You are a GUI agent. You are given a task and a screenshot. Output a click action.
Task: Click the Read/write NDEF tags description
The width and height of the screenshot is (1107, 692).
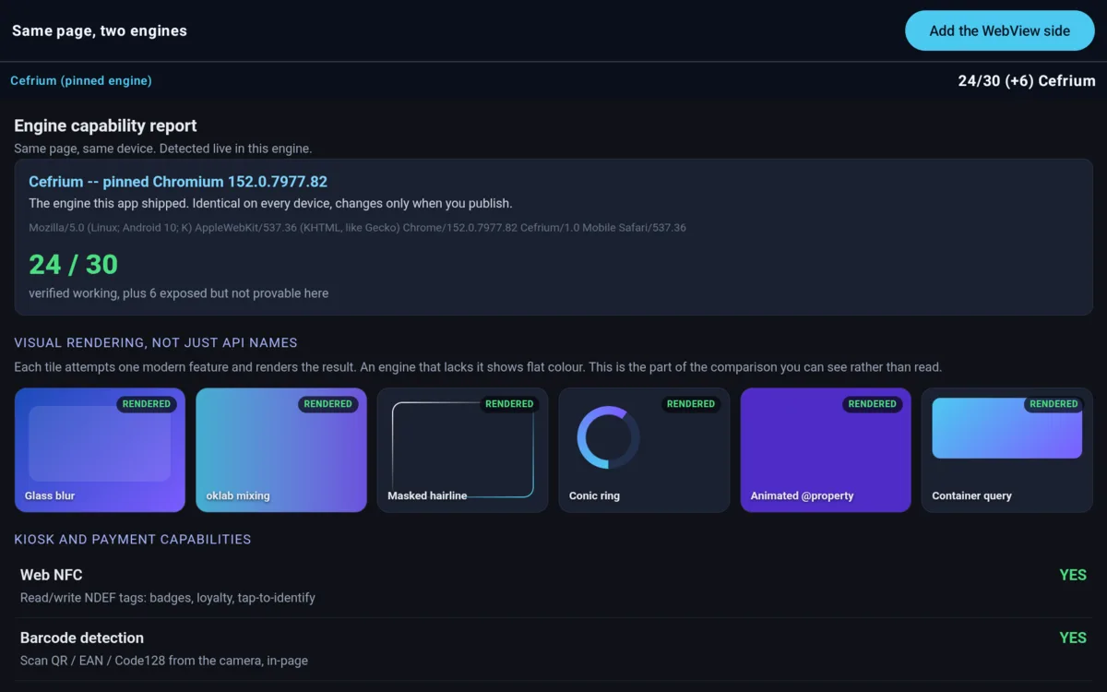(x=168, y=598)
